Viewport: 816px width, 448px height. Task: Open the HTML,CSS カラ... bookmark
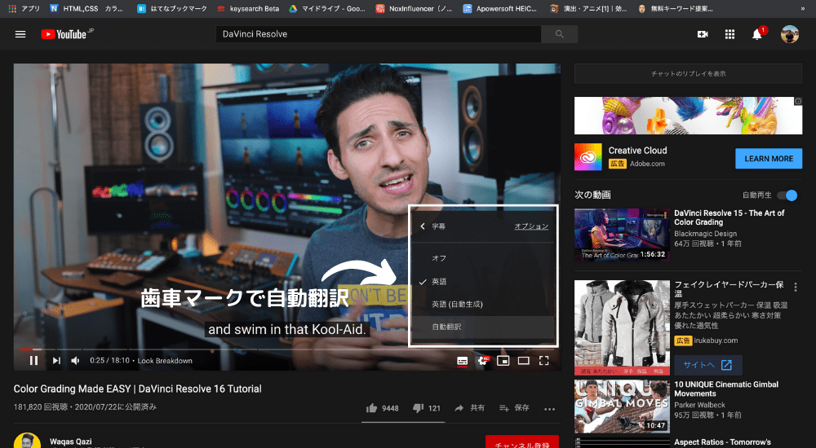[86, 8]
